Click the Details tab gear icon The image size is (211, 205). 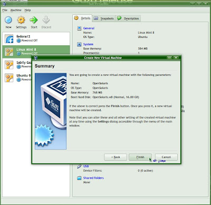click(76, 18)
